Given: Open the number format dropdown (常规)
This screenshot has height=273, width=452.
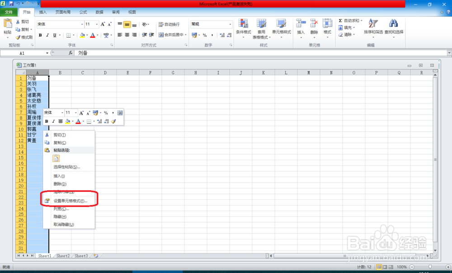Looking at the screenshot, I should (x=230, y=24).
